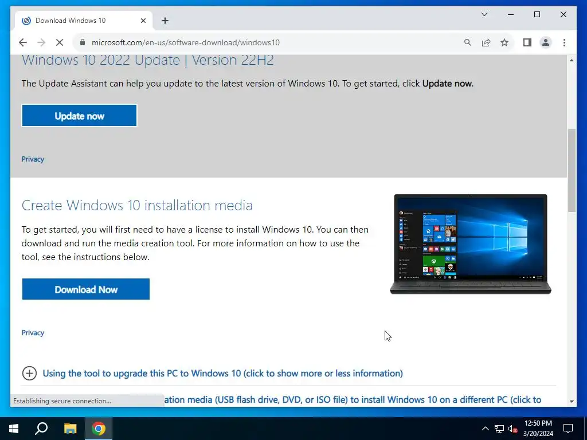The image size is (587, 440).
Task: Open Privacy link under Download Now
Action: click(x=33, y=333)
